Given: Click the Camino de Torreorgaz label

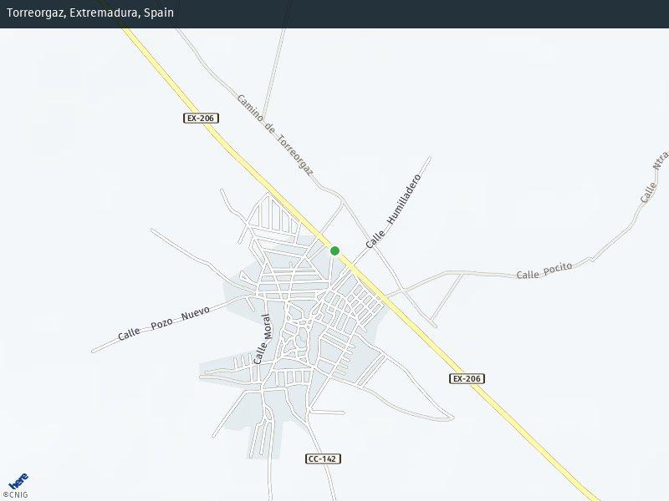Looking at the screenshot, I should click(x=274, y=134).
